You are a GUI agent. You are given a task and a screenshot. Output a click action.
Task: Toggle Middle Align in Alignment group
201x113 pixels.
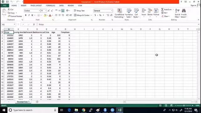pyautogui.click(x=59, y=11)
